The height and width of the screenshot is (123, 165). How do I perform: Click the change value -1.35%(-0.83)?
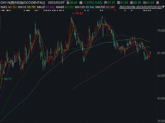(92, 3)
